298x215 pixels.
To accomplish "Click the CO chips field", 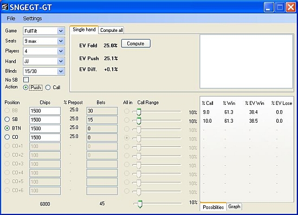I will point(45,138).
